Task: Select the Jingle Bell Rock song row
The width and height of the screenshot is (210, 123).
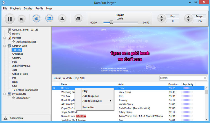Action: [128, 112]
